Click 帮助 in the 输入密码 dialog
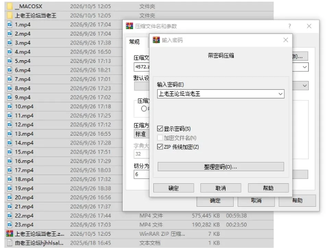 pos(268,188)
